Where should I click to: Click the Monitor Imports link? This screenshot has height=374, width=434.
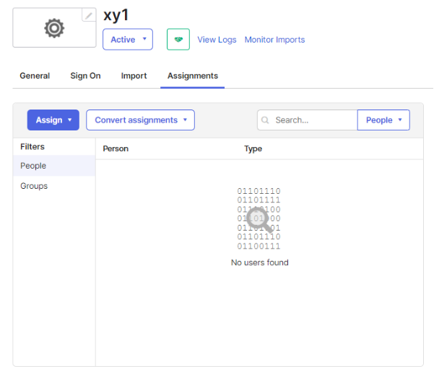click(x=274, y=40)
